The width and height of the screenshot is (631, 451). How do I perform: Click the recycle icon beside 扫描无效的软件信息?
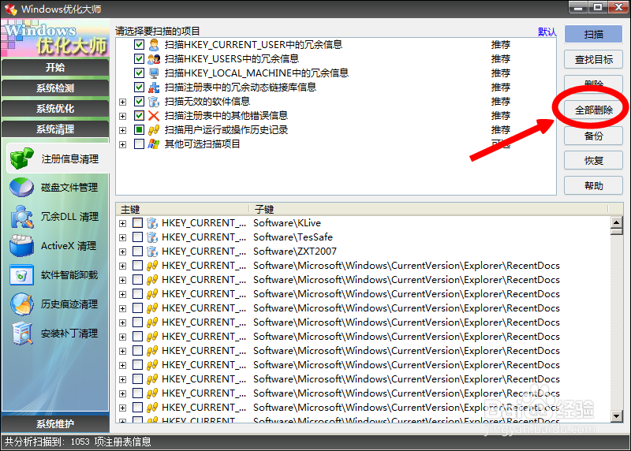point(153,102)
